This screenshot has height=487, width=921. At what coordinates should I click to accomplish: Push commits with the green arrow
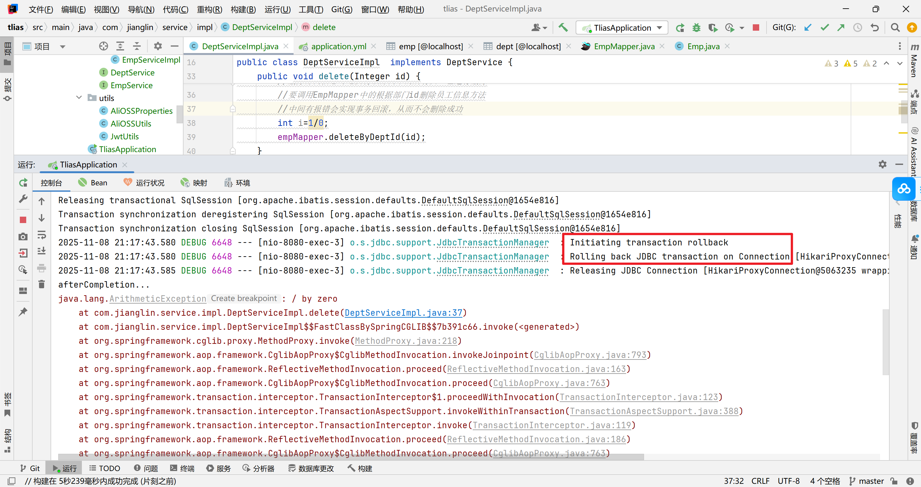point(841,27)
